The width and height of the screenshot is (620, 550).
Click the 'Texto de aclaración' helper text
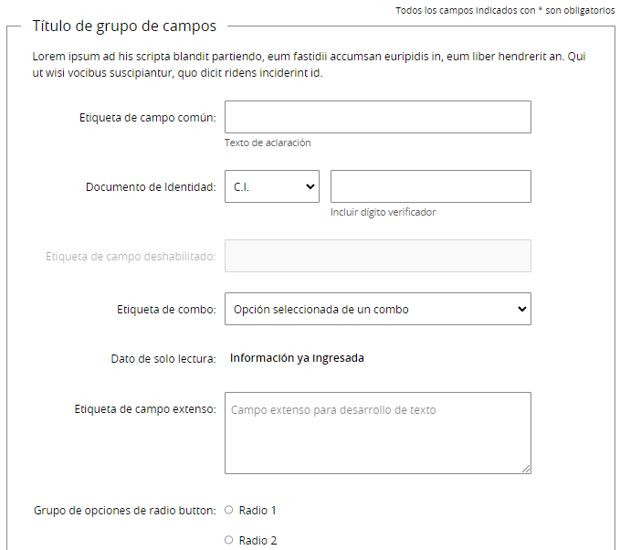click(268, 143)
